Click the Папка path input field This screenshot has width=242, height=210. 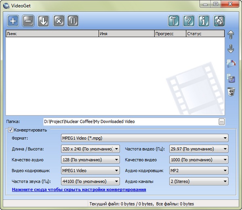[x=131, y=122]
